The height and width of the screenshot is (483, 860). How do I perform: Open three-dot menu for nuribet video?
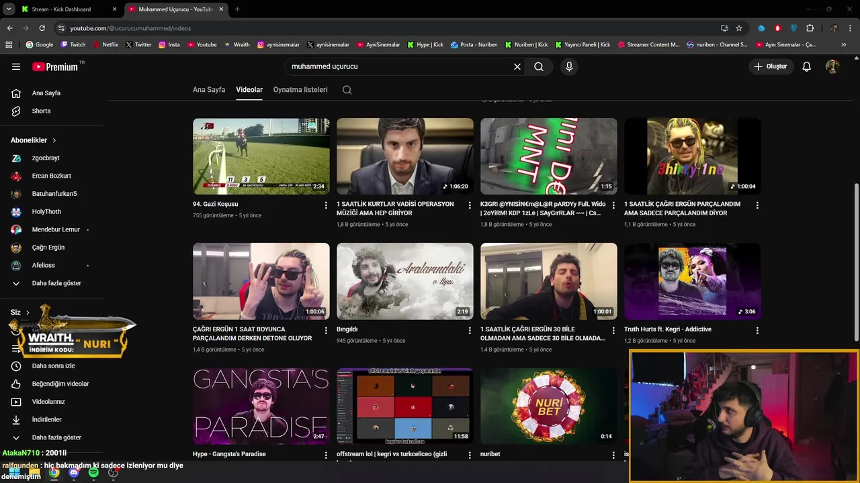coord(613,455)
